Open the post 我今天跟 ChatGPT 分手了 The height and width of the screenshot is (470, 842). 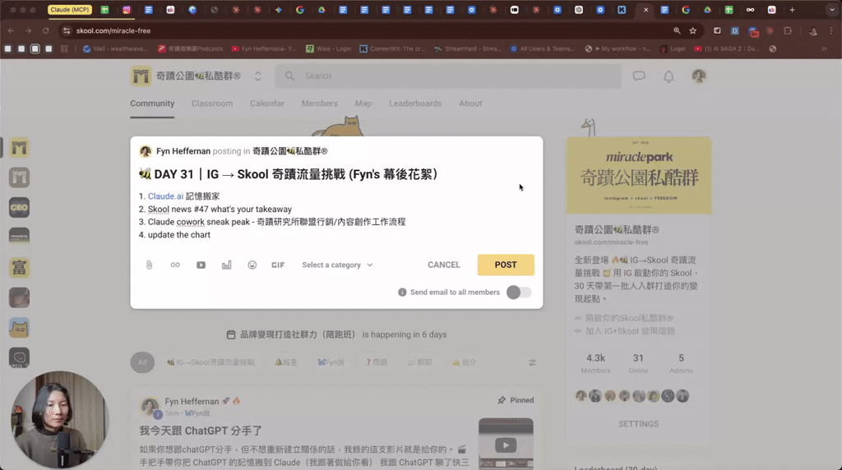pyautogui.click(x=201, y=431)
